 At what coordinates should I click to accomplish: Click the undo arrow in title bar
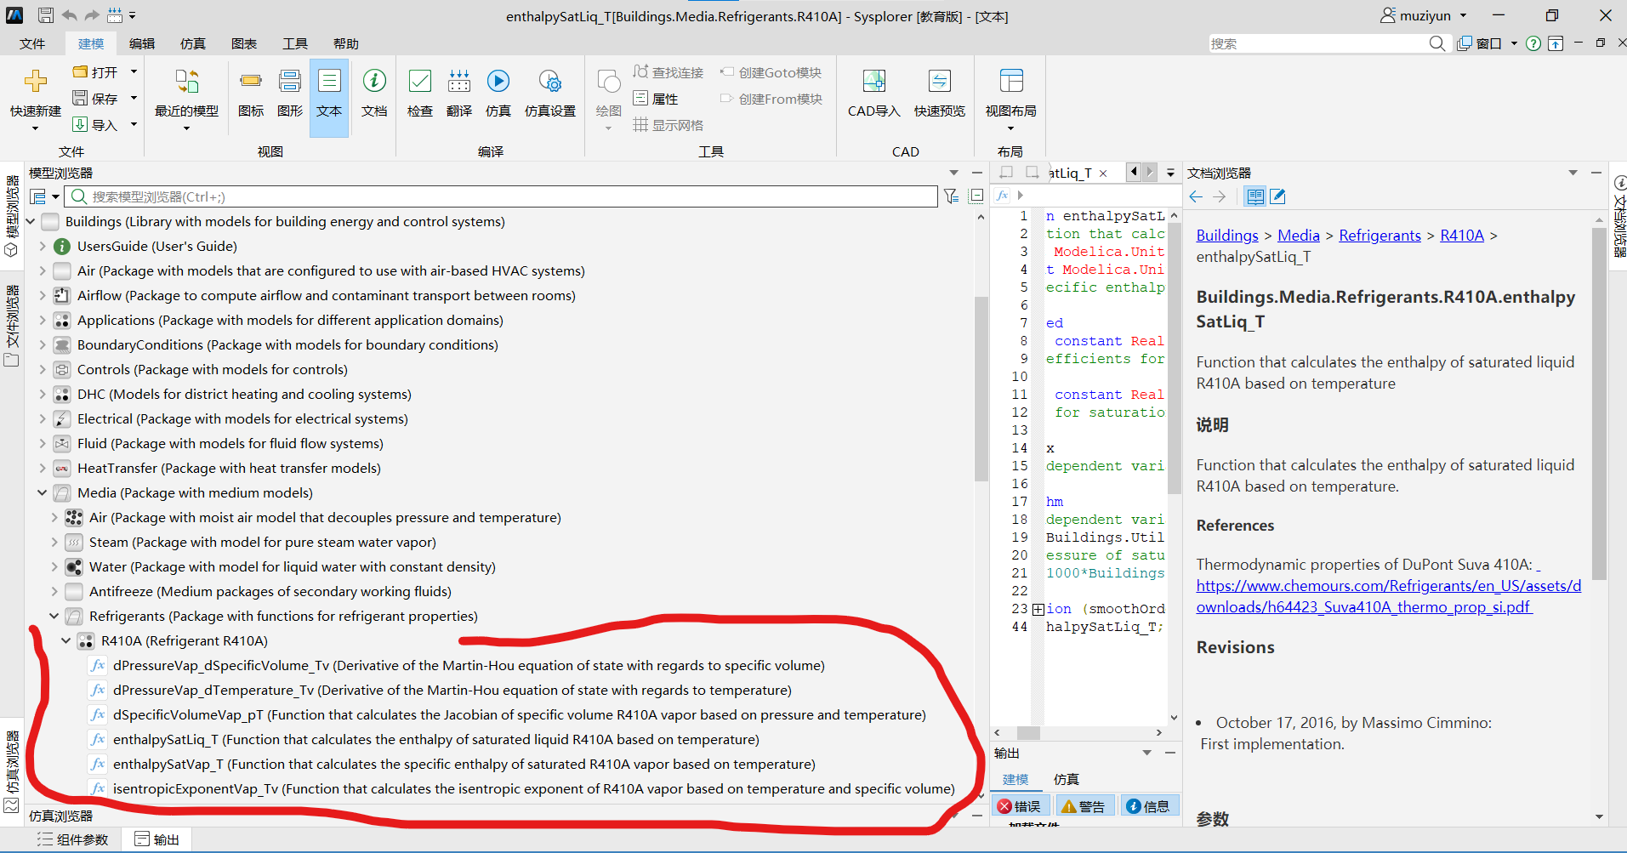pos(69,15)
